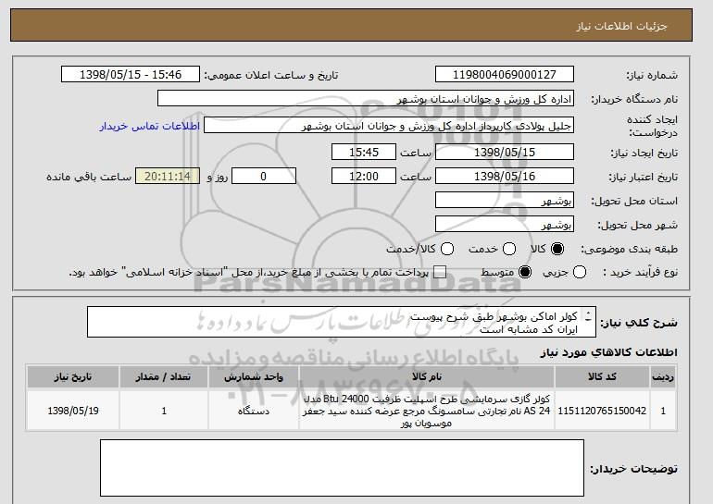Click the تاریخ نیاز column header
This screenshot has height=504, width=713.
(73, 377)
